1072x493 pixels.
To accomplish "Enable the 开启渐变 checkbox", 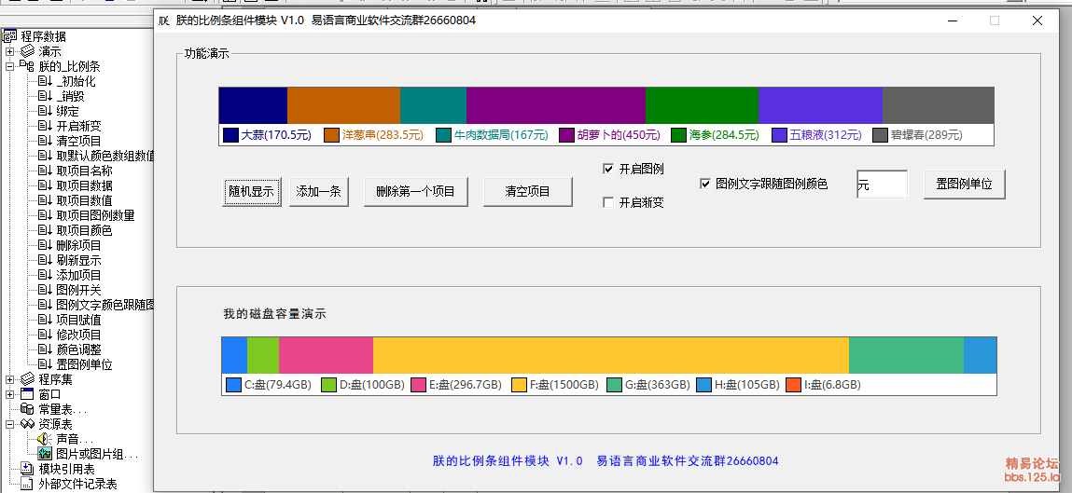I will tap(607, 202).
